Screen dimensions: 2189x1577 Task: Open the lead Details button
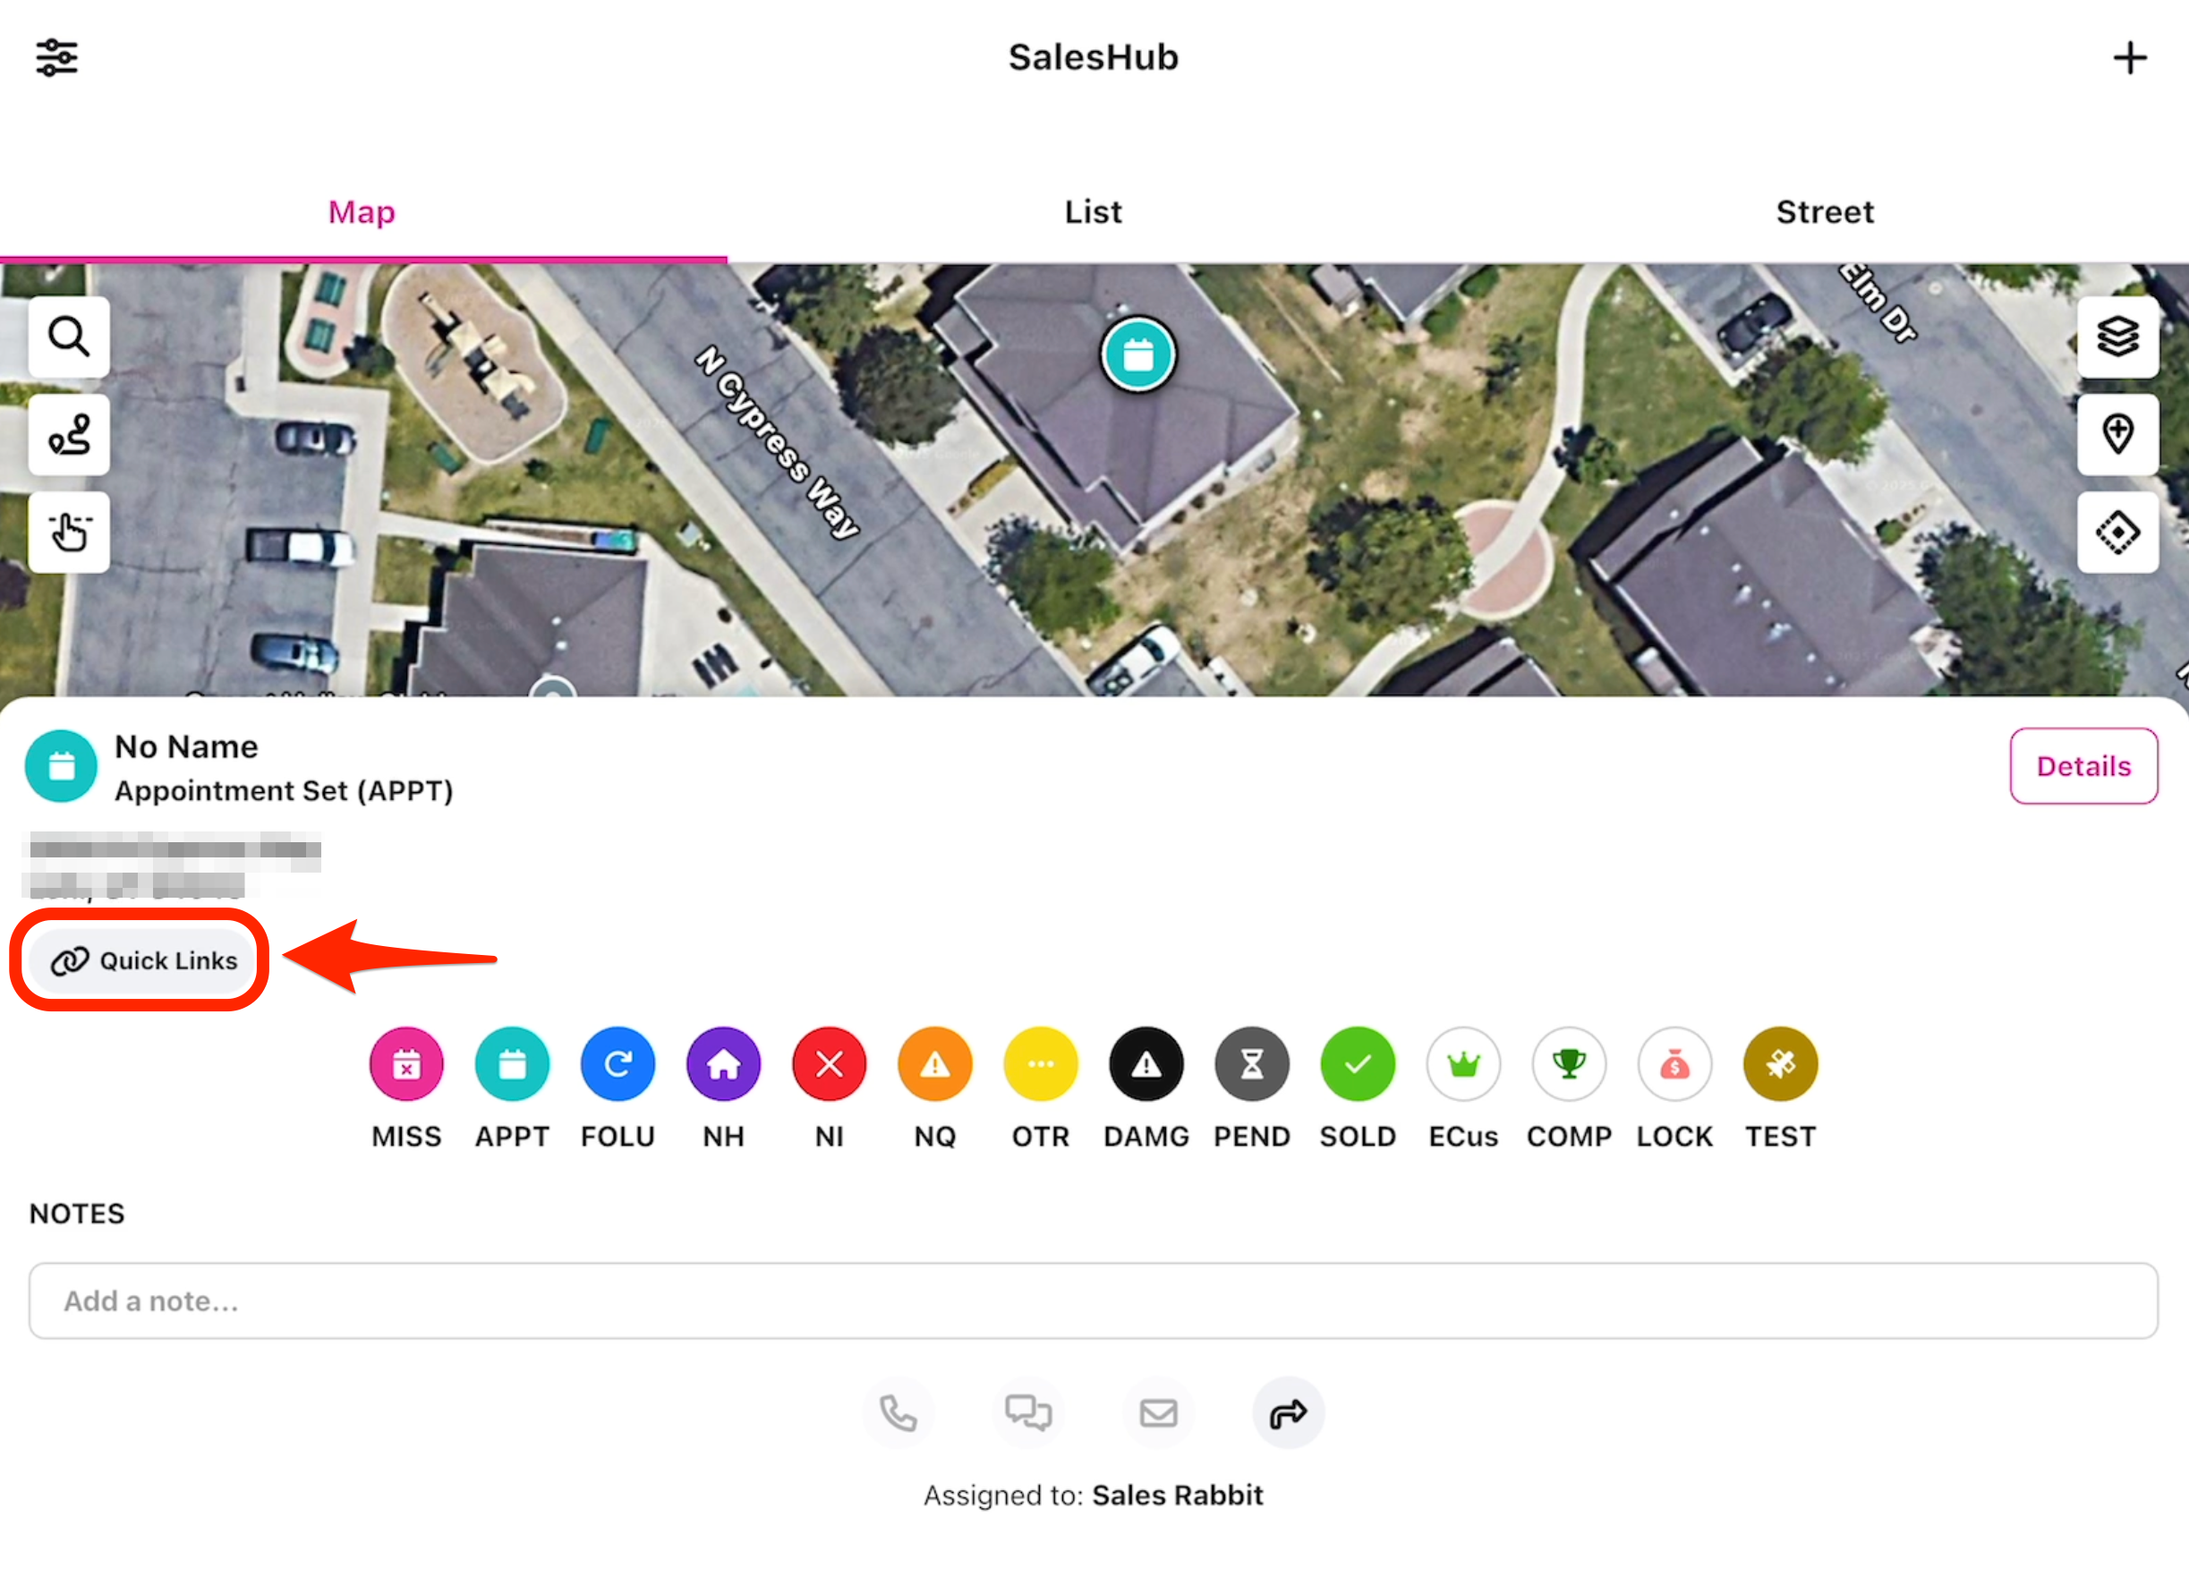pos(2083,765)
